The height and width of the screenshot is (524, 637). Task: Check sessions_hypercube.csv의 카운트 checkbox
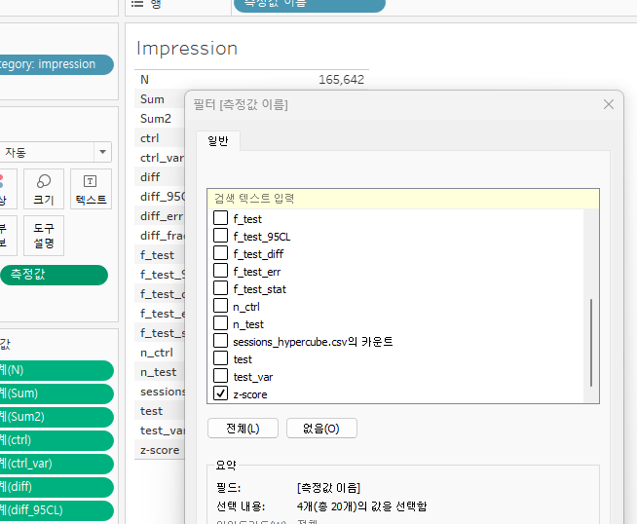[220, 340]
